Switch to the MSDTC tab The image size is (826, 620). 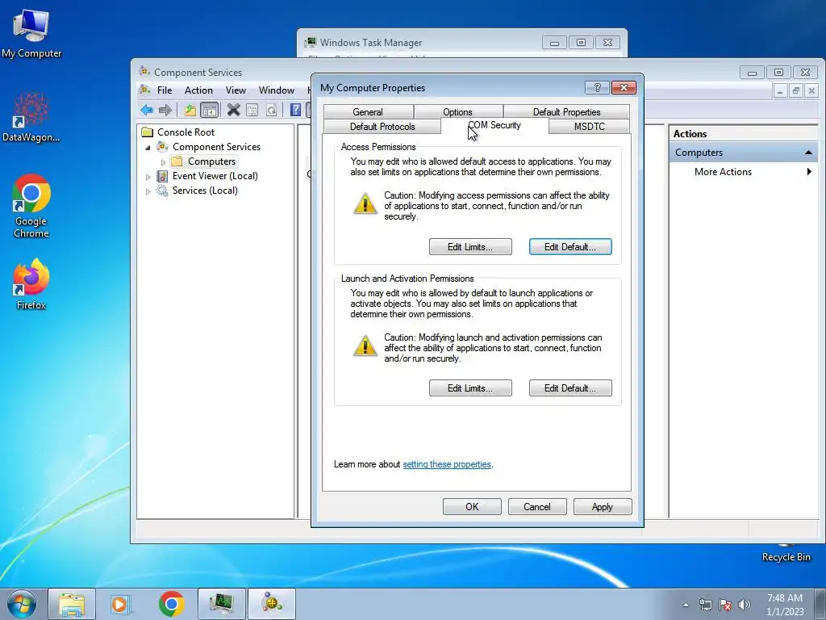click(x=590, y=127)
